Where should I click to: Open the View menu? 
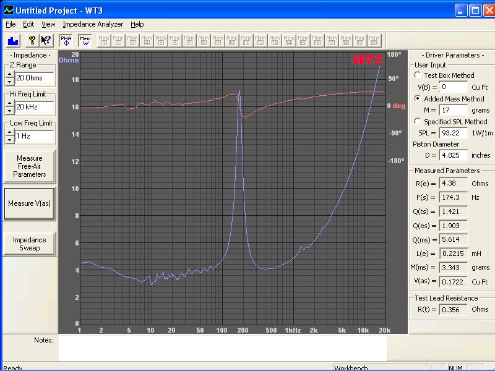pos(48,24)
